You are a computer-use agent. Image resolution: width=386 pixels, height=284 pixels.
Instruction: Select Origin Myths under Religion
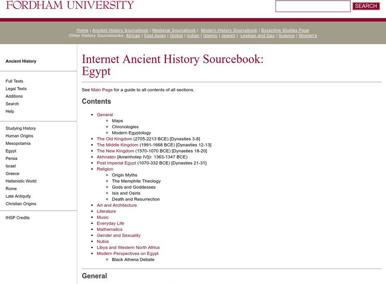click(x=124, y=175)
